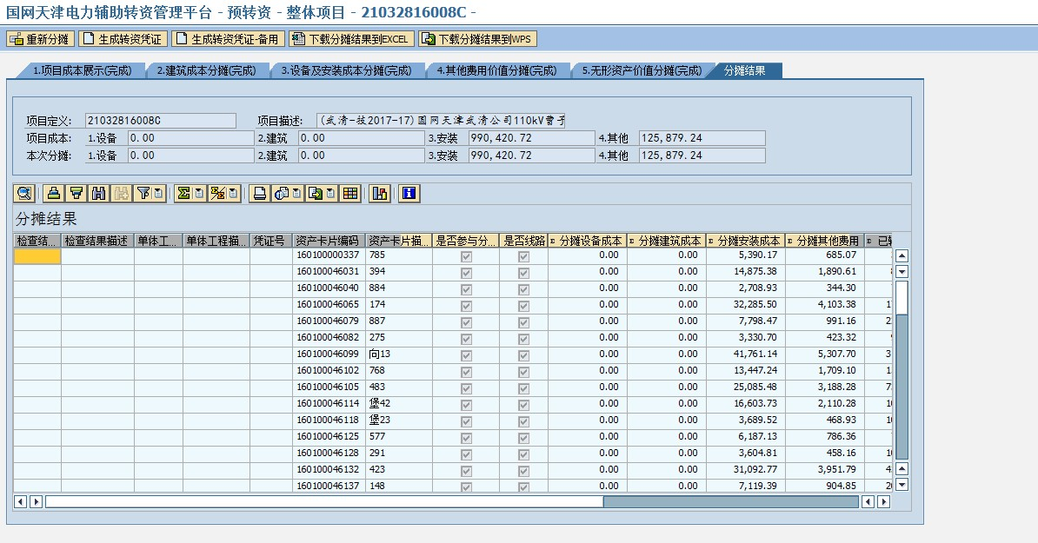Open the Subtotals dropdown arrow

click(x=233, y=193)
